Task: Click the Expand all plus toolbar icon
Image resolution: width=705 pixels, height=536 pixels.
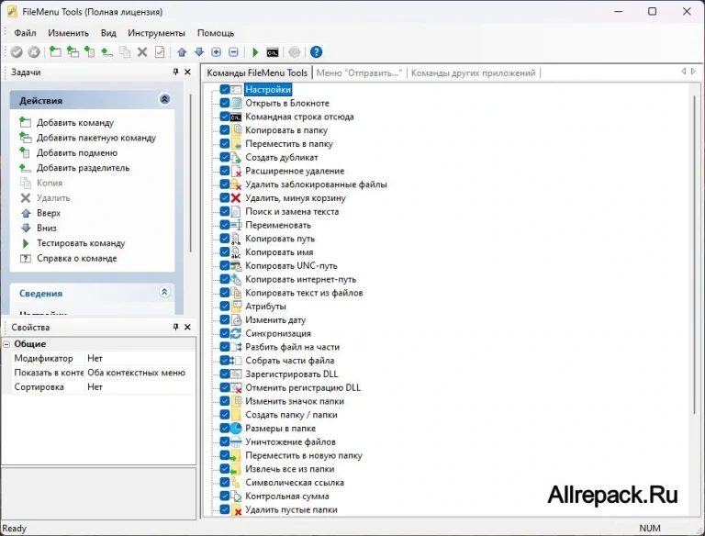Action: click(x=217, y=52)
